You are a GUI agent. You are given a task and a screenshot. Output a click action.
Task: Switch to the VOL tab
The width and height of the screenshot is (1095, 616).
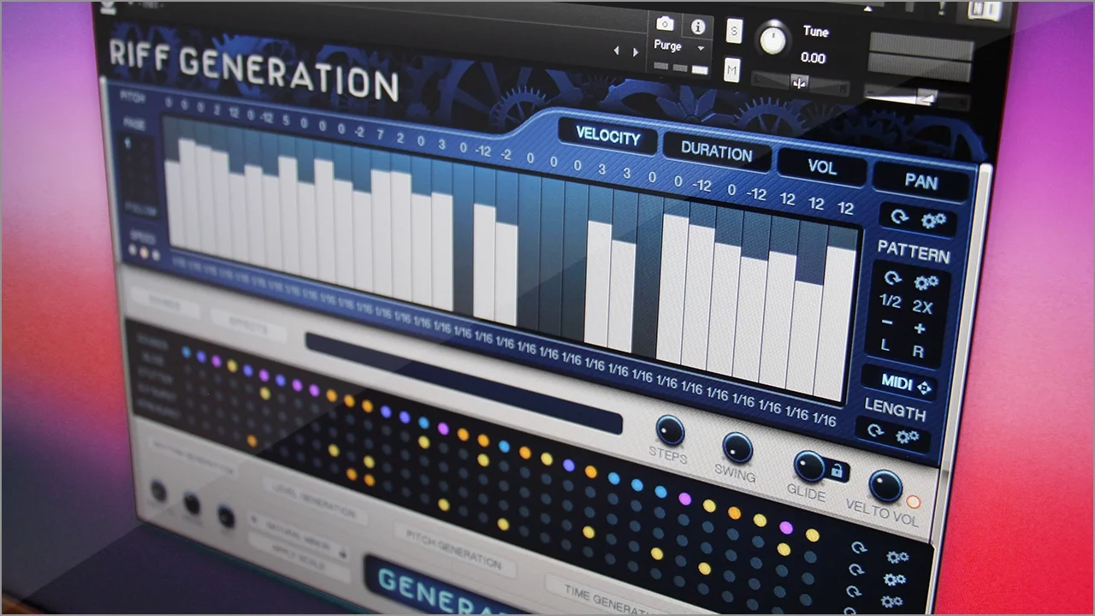822,167
